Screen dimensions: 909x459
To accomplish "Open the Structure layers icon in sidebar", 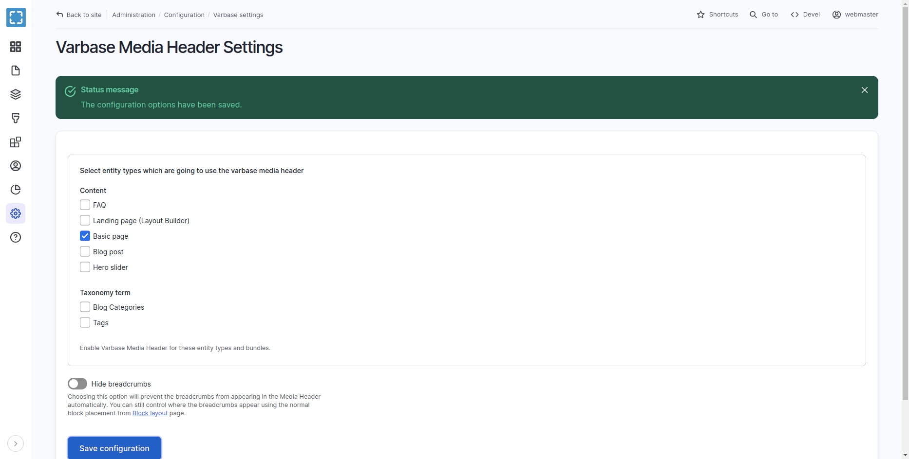I will (x=16, y=94).
